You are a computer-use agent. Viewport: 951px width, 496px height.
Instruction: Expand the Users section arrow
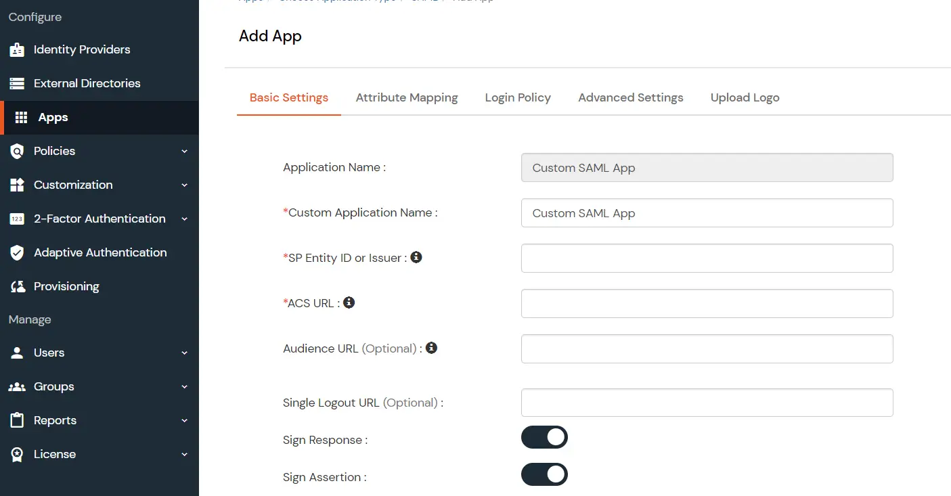click(x=184, y=353)
